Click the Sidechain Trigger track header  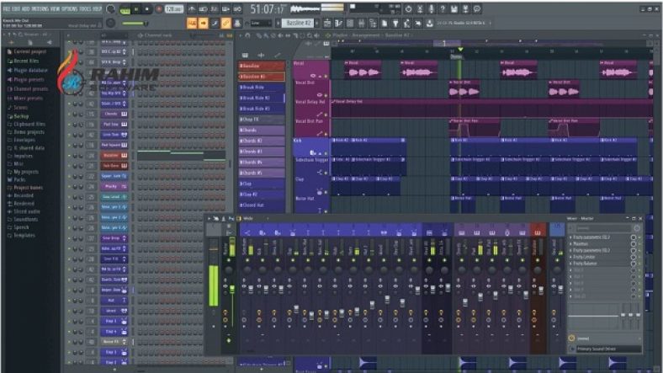pyautogui.click(x=311, y=166)
